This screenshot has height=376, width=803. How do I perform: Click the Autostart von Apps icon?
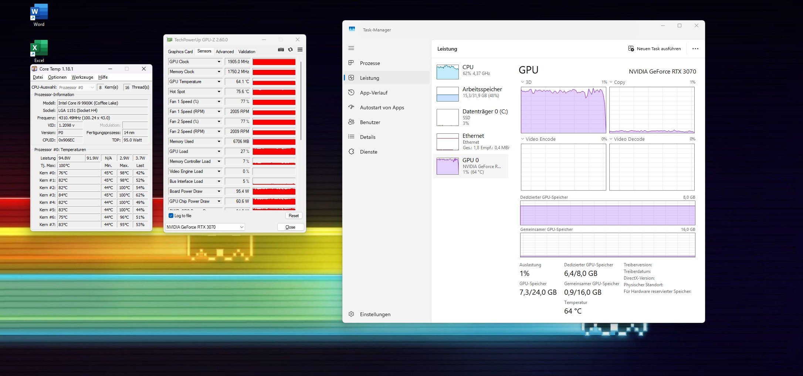coord(351,107)
